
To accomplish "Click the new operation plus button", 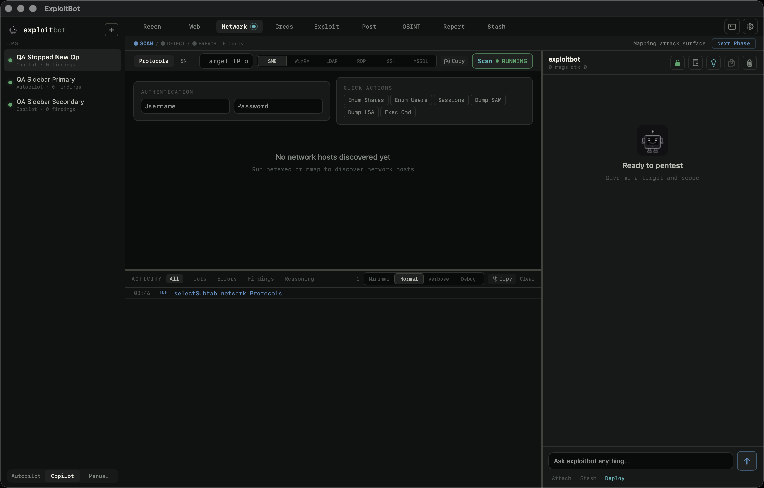I will [x=111, y=30].
